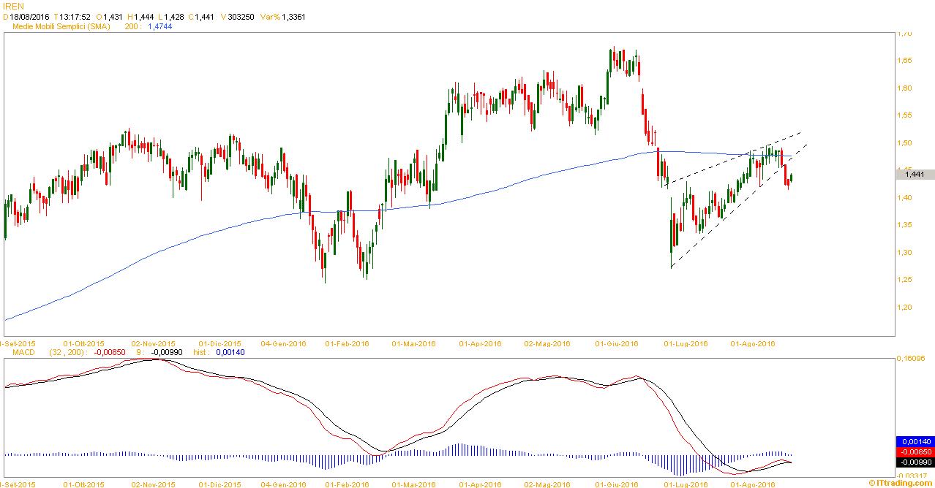Click the black -0,00990 signal value box
This screenshot has height=488, width=935.
(x=914, y=462)
